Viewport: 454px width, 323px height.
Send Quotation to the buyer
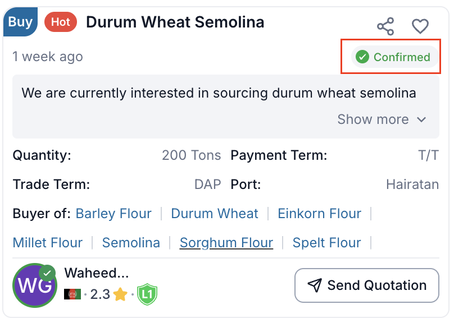[x=366, y=285]
